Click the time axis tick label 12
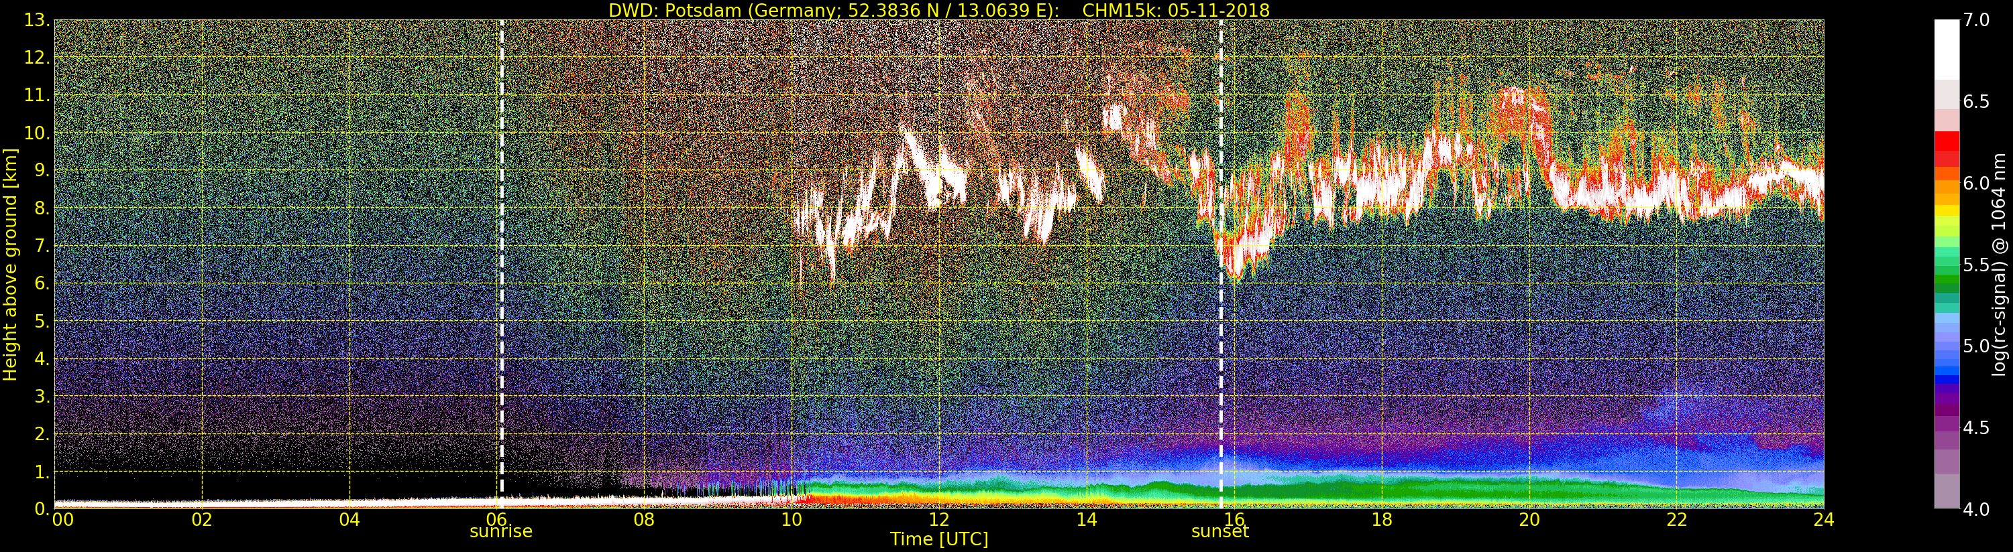 tap(939, 520)
